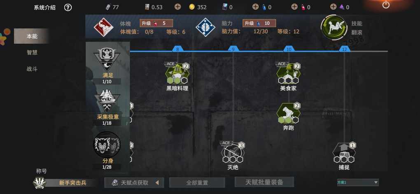Select the 分身 wolf talent branch
Image resolution: width=420 pixels, height=194 pixels.
point(107,150)
